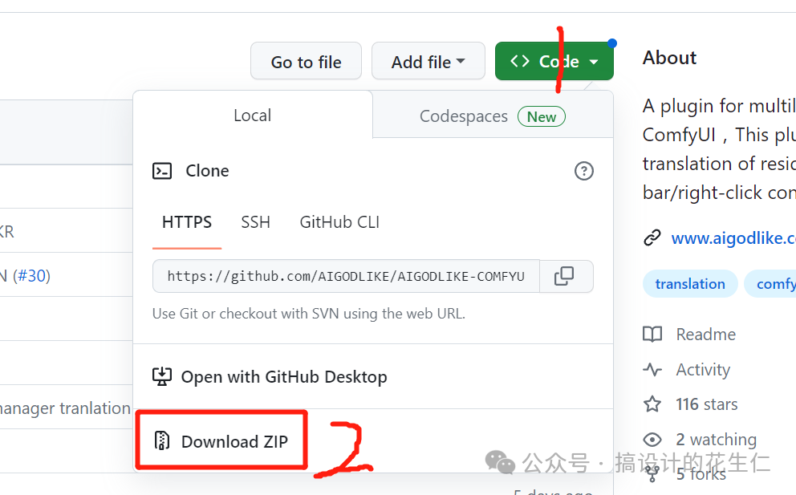Select the GitHub CLI clone option

(339, 222)
